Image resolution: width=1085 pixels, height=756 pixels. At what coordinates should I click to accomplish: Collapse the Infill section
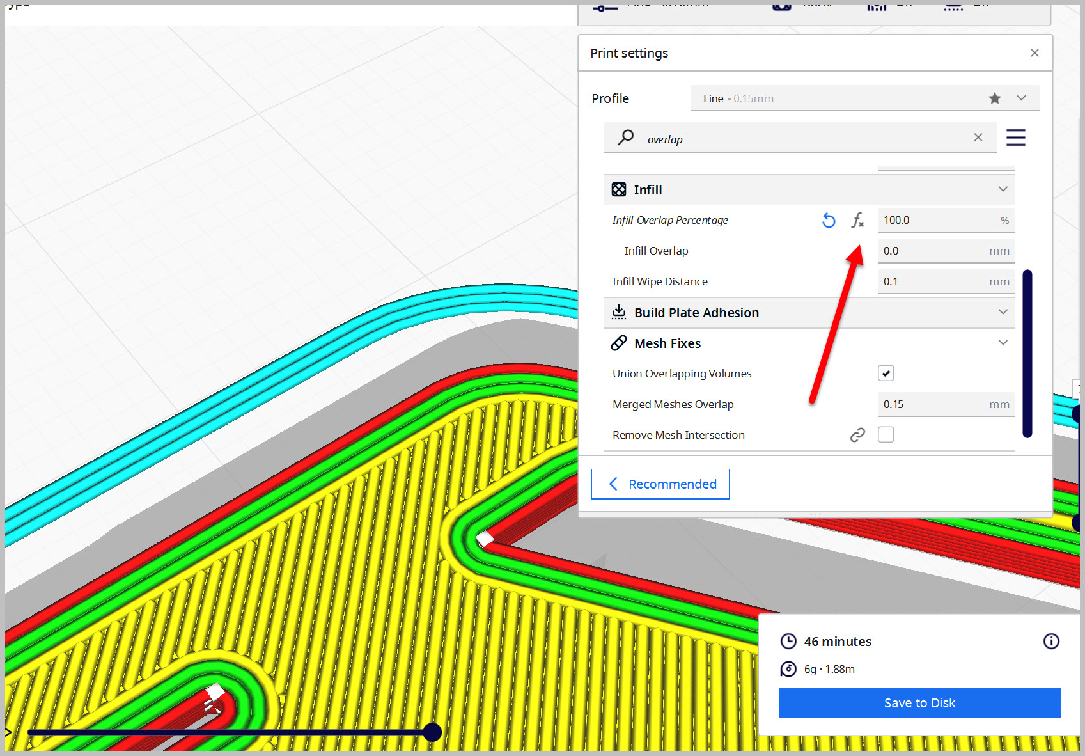pyautogui.click(x=1003, y=189)
